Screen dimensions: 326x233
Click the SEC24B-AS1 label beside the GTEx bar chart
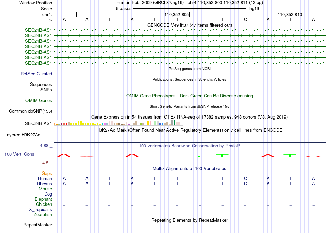pos(38,123)
